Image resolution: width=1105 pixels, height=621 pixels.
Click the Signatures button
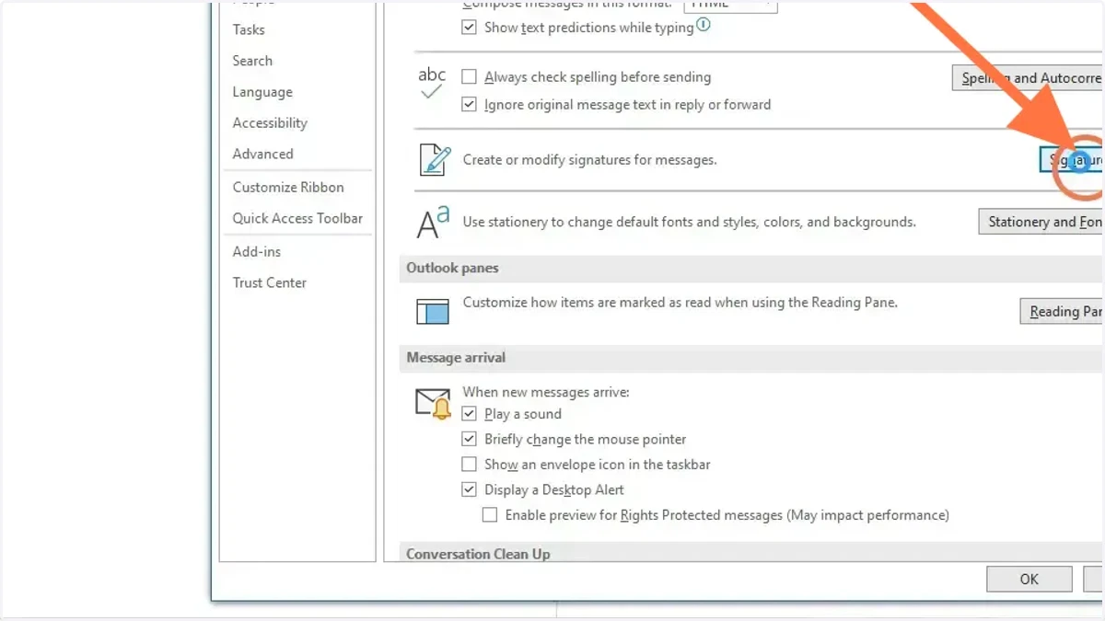point(1071,160)
